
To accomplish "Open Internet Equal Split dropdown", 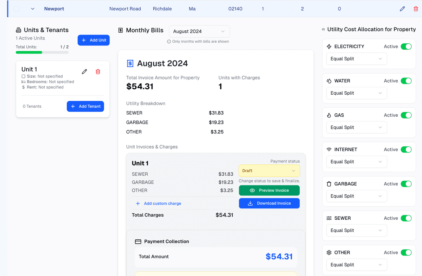I will click(357, 162).
